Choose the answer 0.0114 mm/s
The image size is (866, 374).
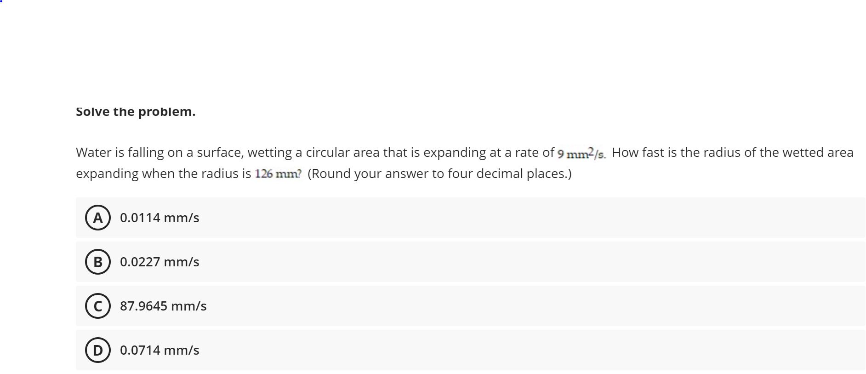(x=159, y=218)
